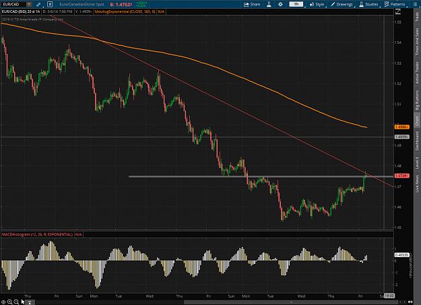
Task: Click the zoom out magnifier icon
Action: pos(16,302)
